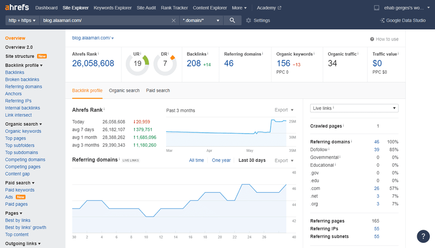
Task: Open the help question mark bubble
Action: point(424,237)
